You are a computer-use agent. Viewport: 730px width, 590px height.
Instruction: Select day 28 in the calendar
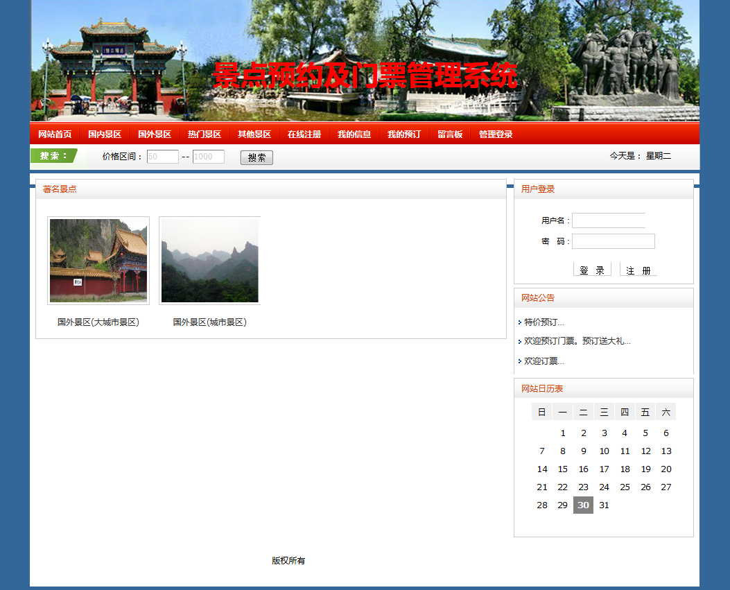[x=542, y=505]
